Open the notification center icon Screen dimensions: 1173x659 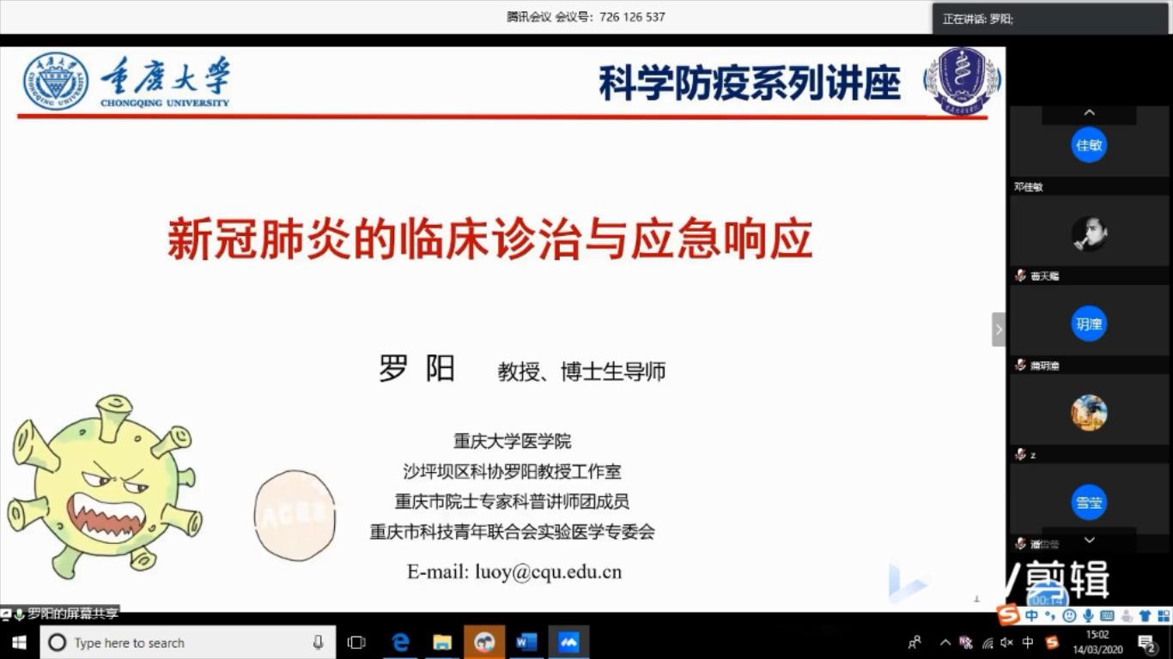click(x=1147, y=643)
